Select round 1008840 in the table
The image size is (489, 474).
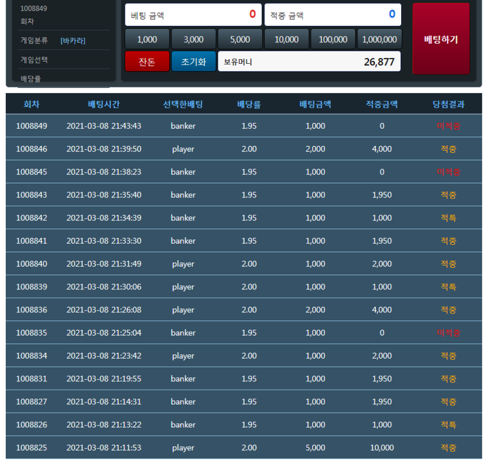[x=32, y=264]
